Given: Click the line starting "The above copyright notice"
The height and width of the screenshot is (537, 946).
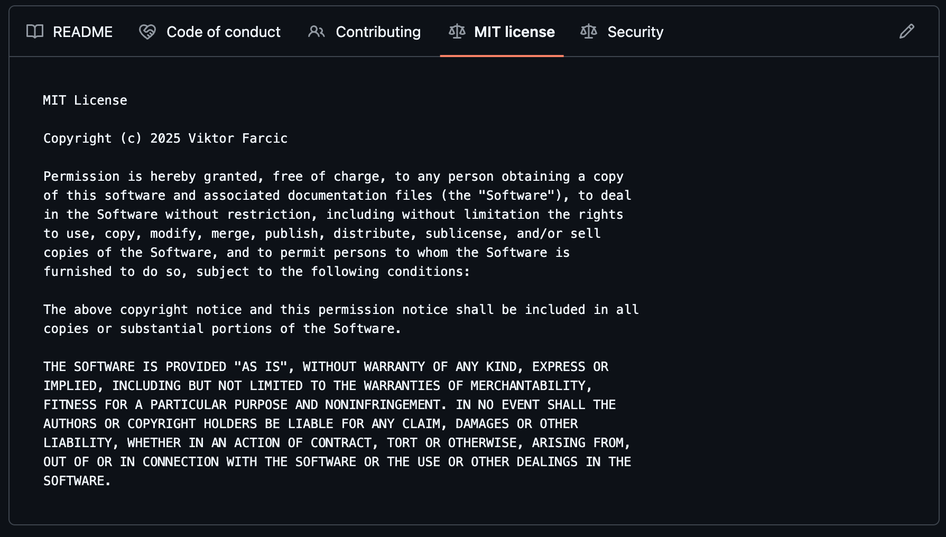Looking at the screenshot, I should pyautogui.click(x=341, y=310).
